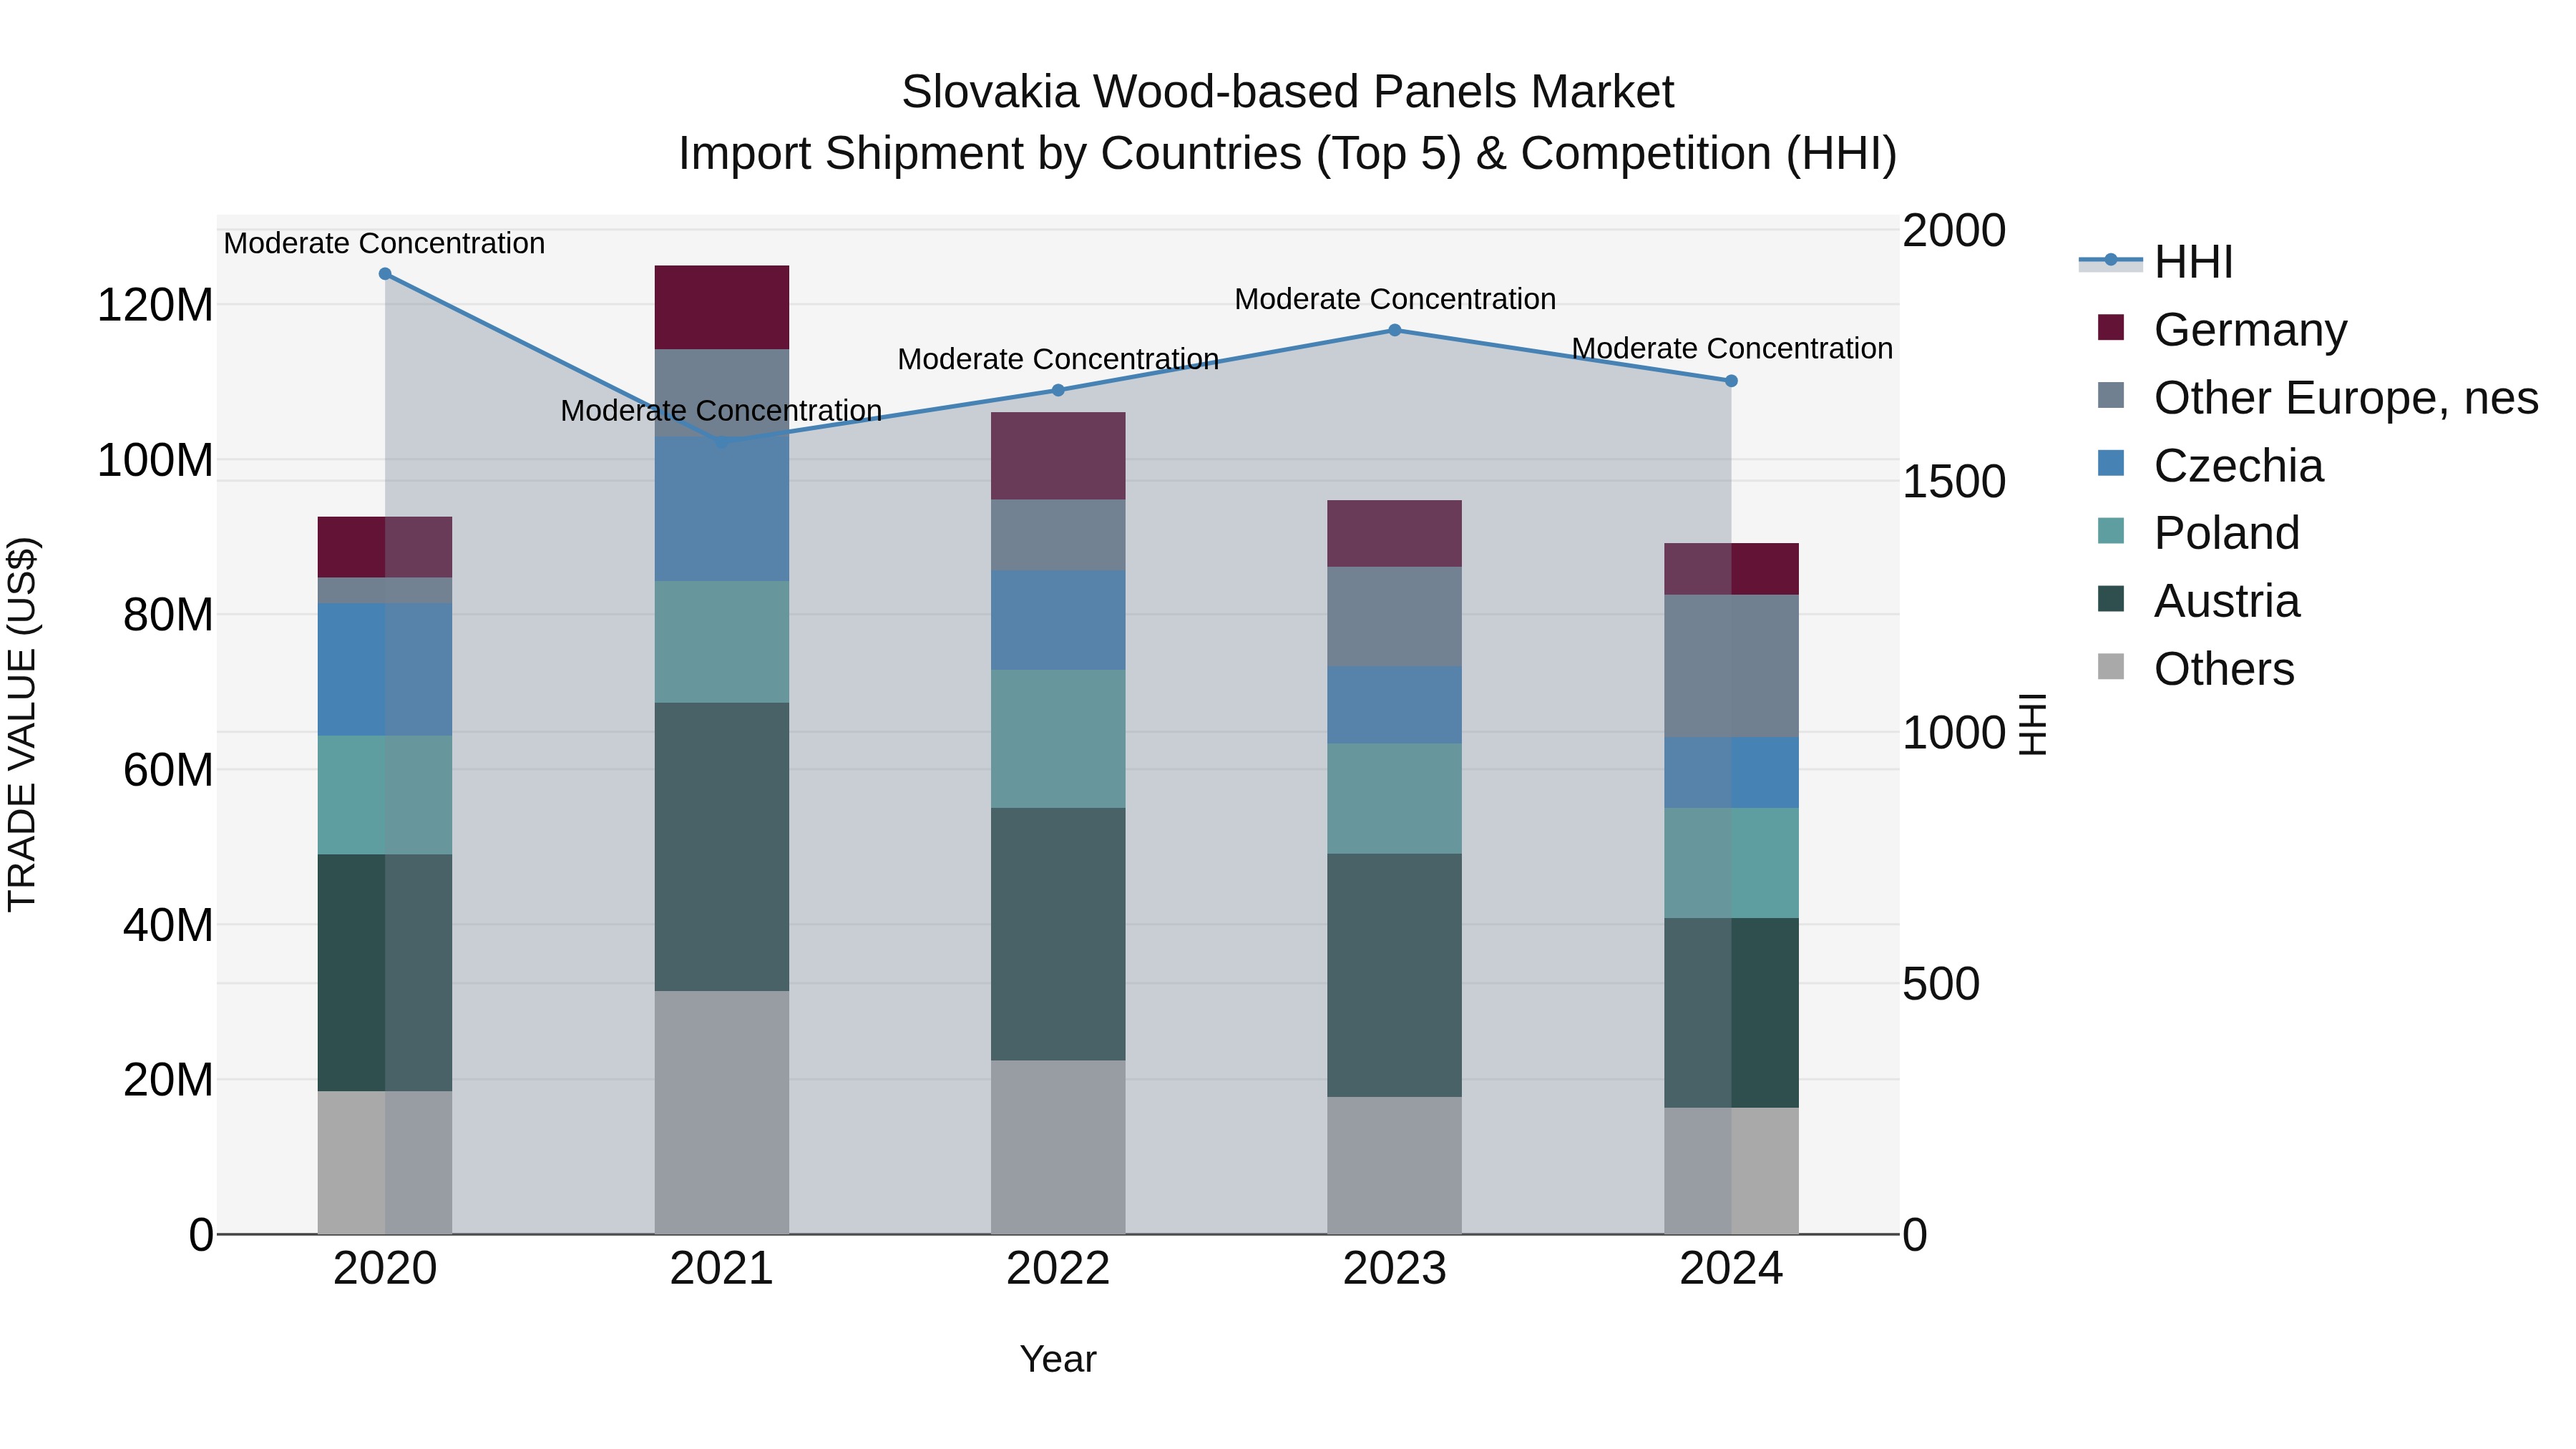Click the Poland teal swatch in legend

(x=2111, y=530)
